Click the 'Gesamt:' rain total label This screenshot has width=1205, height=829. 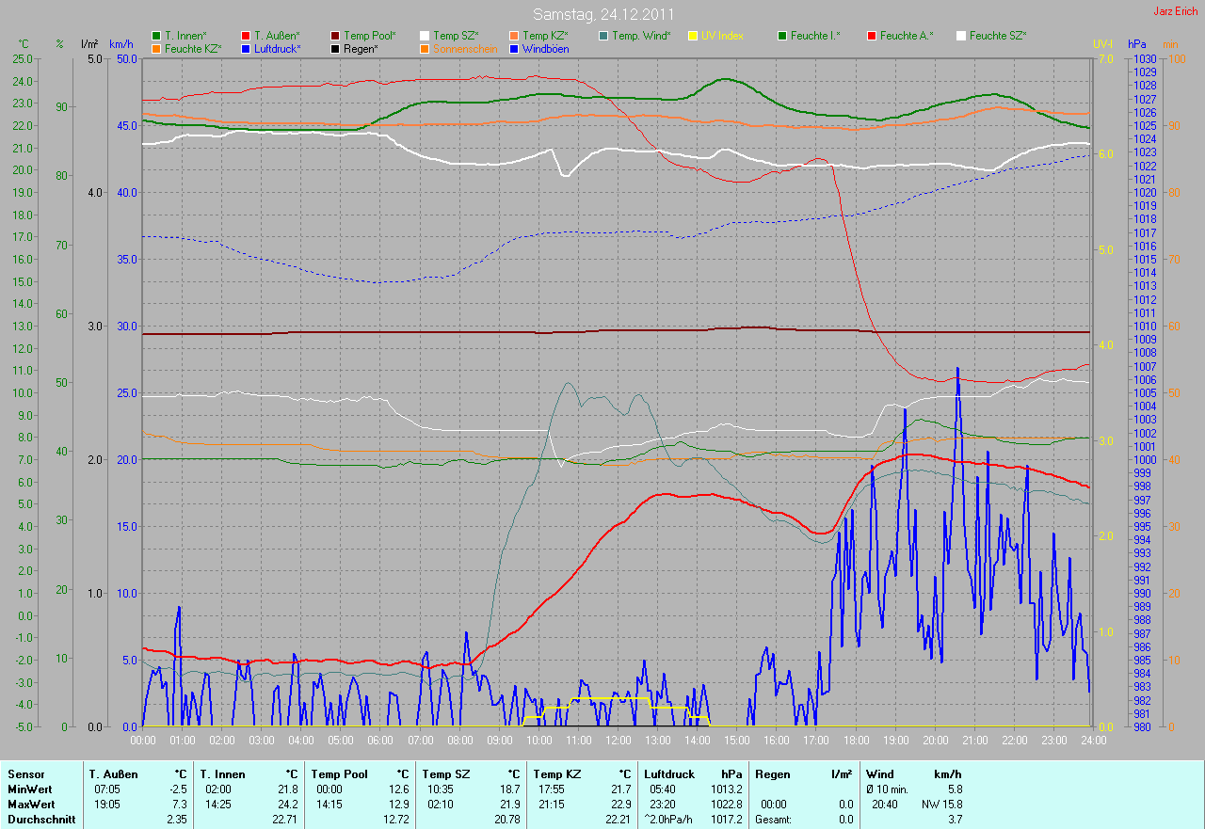(773, 820)
